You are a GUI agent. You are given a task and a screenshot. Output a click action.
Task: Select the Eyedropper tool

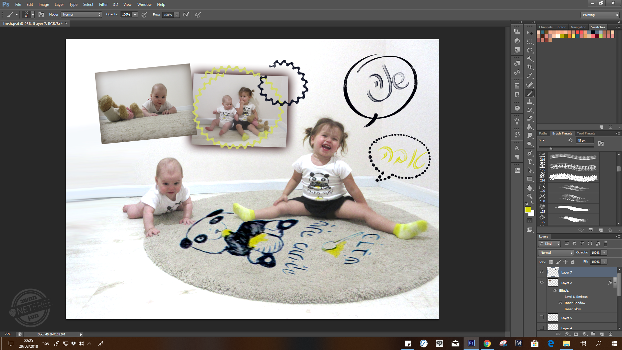(x=530, y=76)
